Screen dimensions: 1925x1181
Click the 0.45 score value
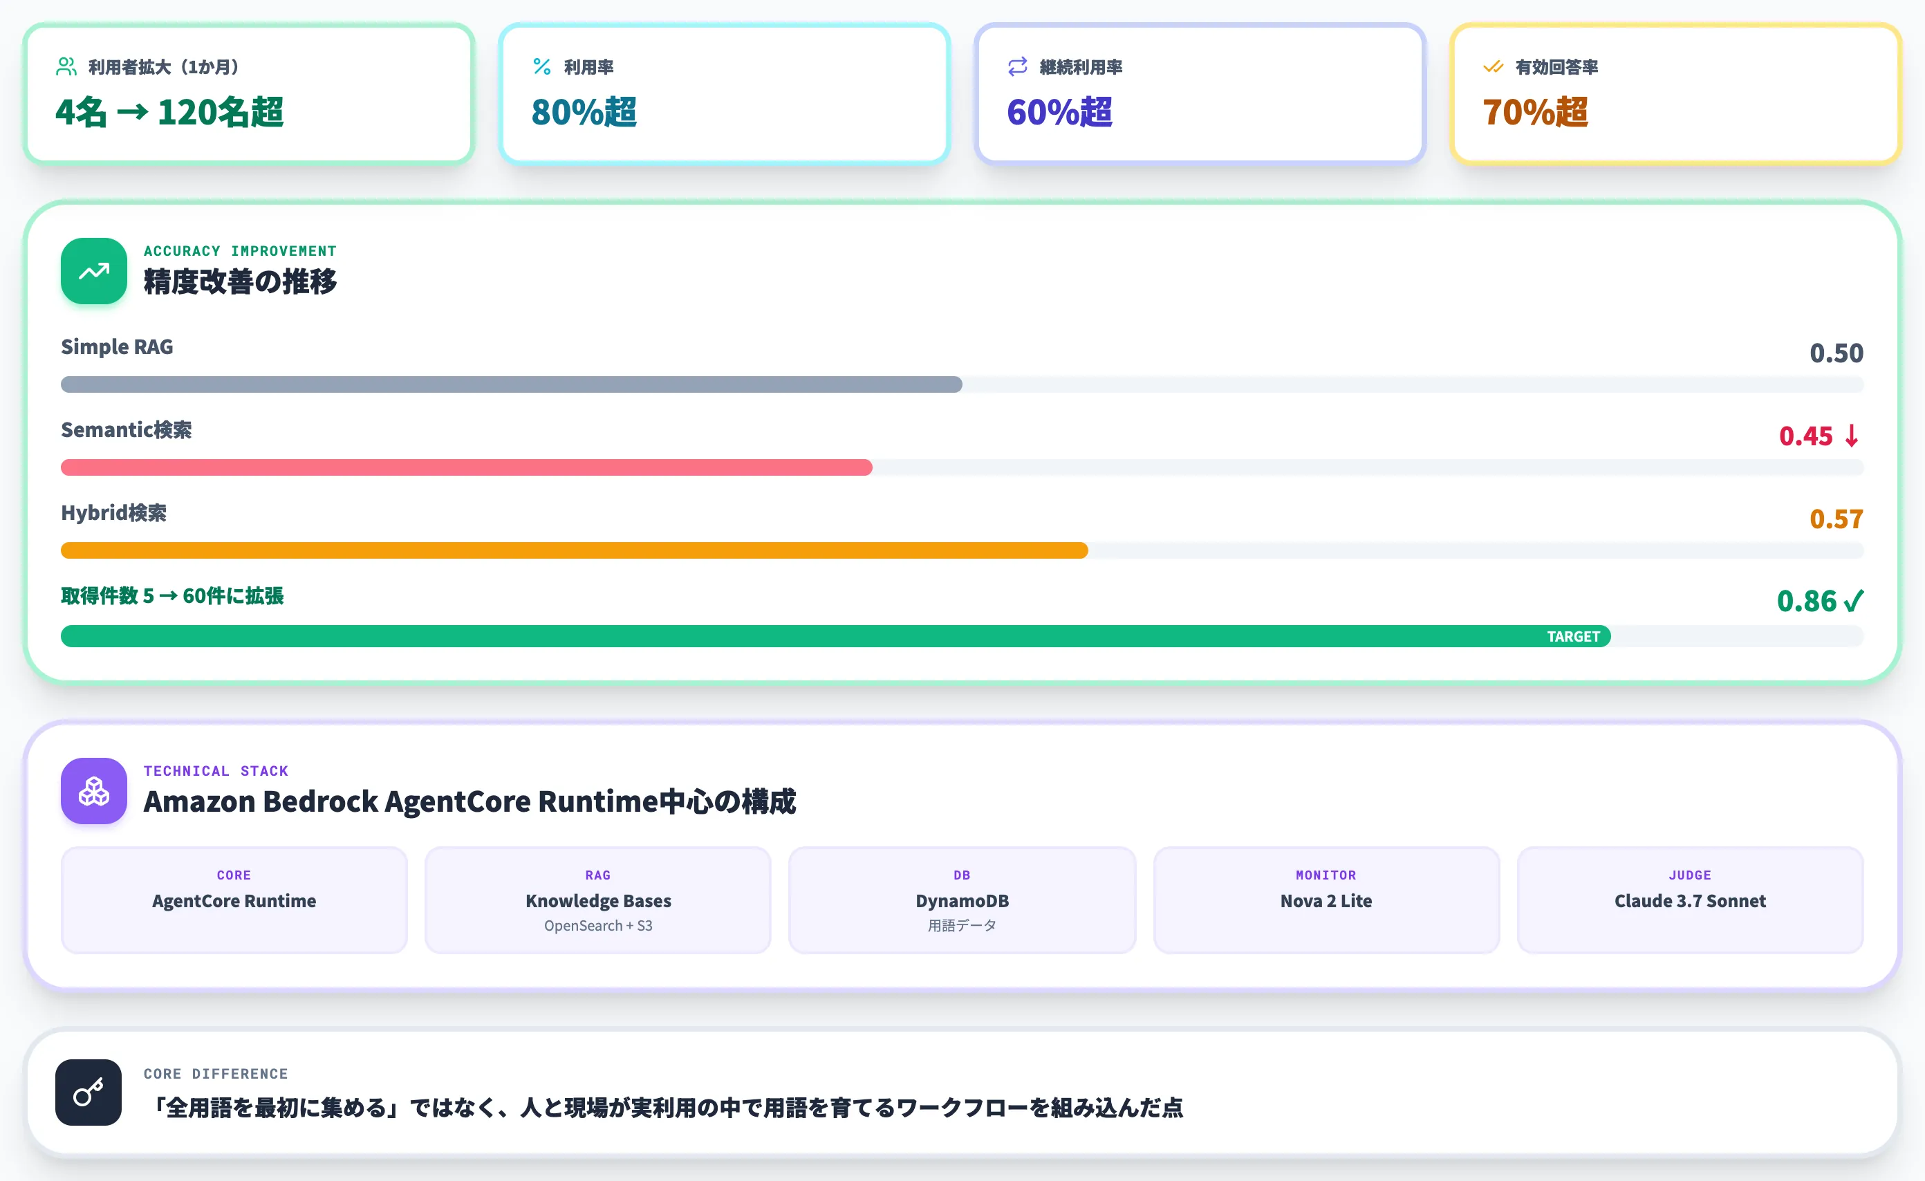1805,436
